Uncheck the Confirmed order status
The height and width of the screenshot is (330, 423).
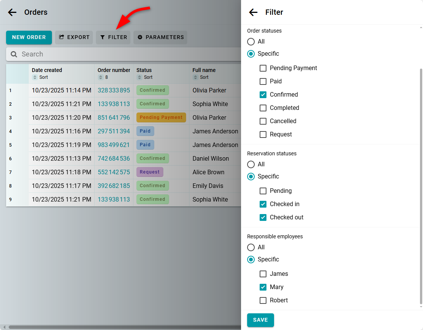coord(263,95)
